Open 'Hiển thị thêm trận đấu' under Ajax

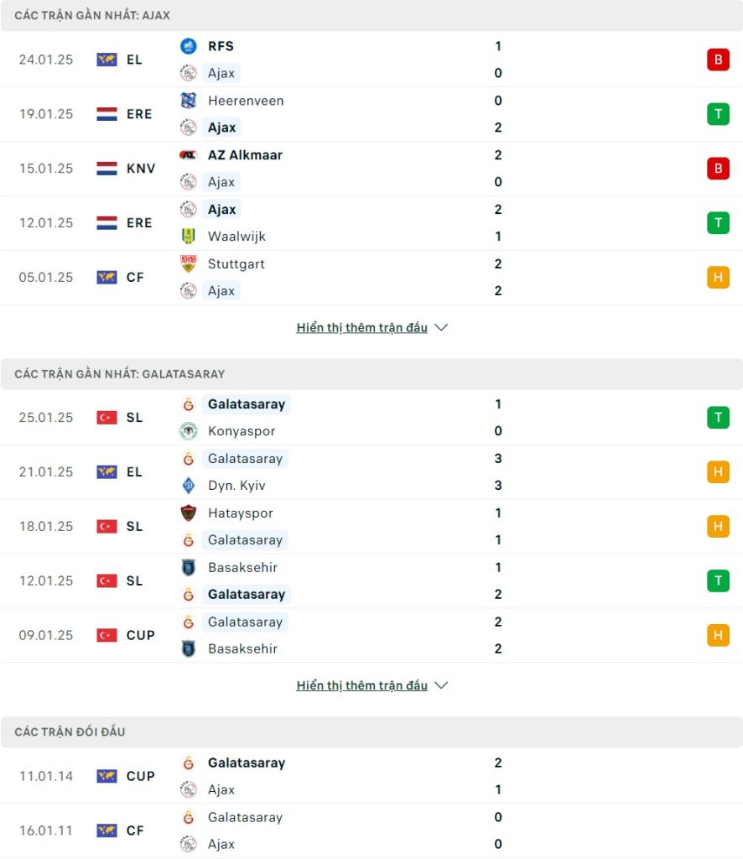[x=362, y=328]
